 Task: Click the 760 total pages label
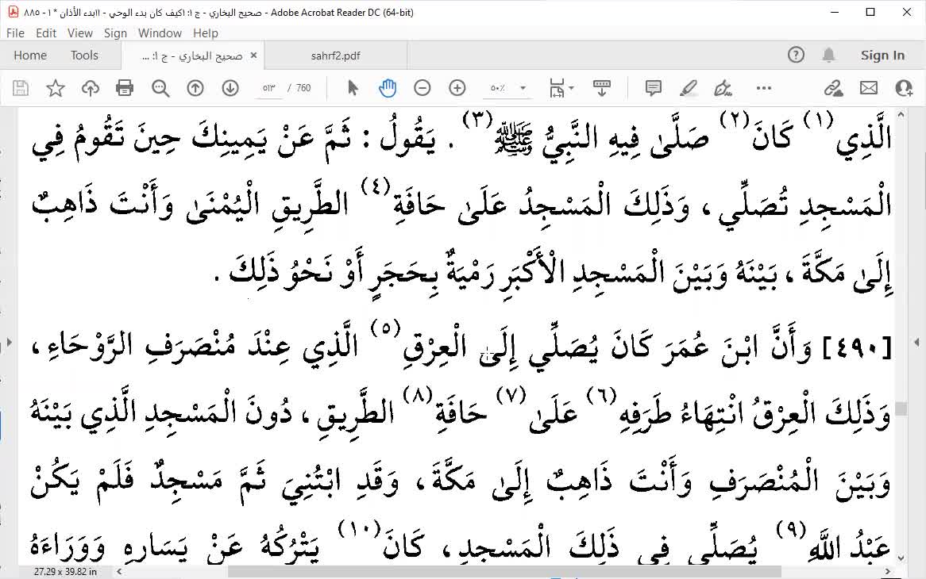pos(303,89)
